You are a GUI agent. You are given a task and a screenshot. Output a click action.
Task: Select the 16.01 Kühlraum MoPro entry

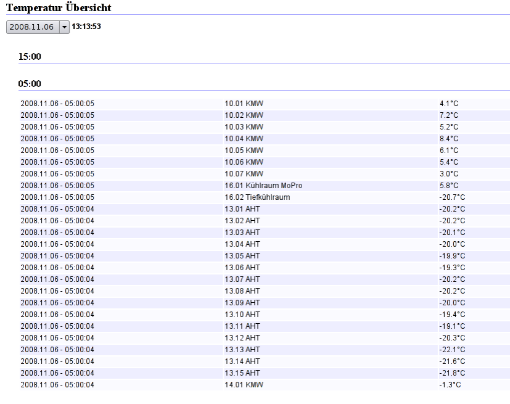point(263,186)
